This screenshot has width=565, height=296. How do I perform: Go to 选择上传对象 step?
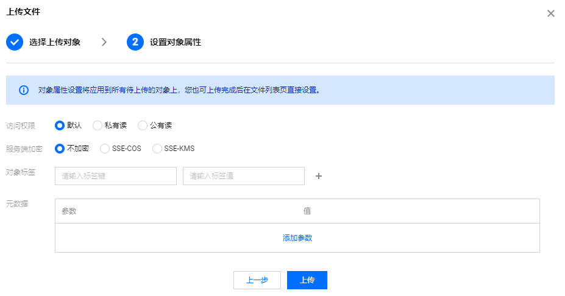point(55,42)
